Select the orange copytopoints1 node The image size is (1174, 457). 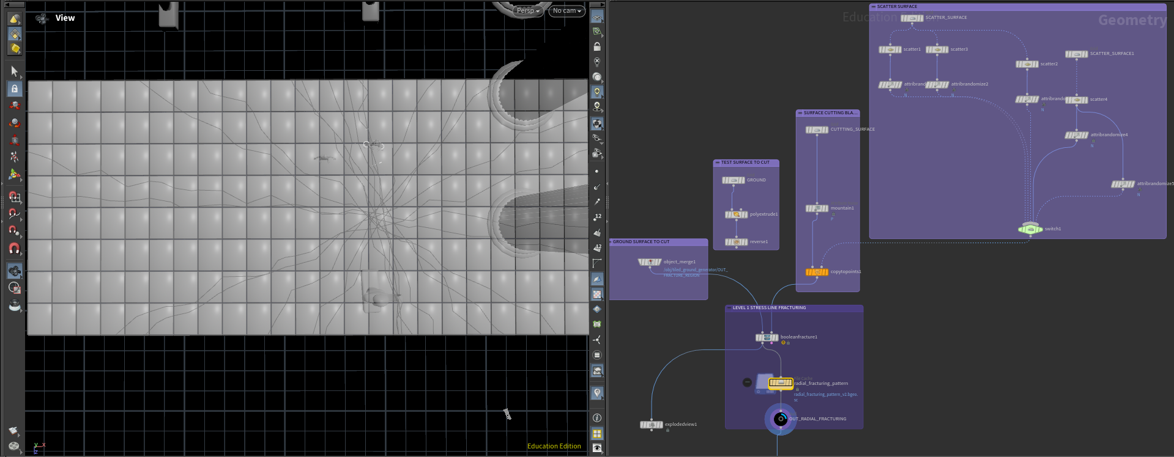[x=817, y=272]
